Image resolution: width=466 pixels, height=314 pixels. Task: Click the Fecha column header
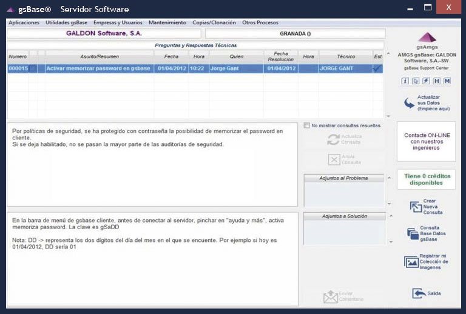(x=171, y=56)
